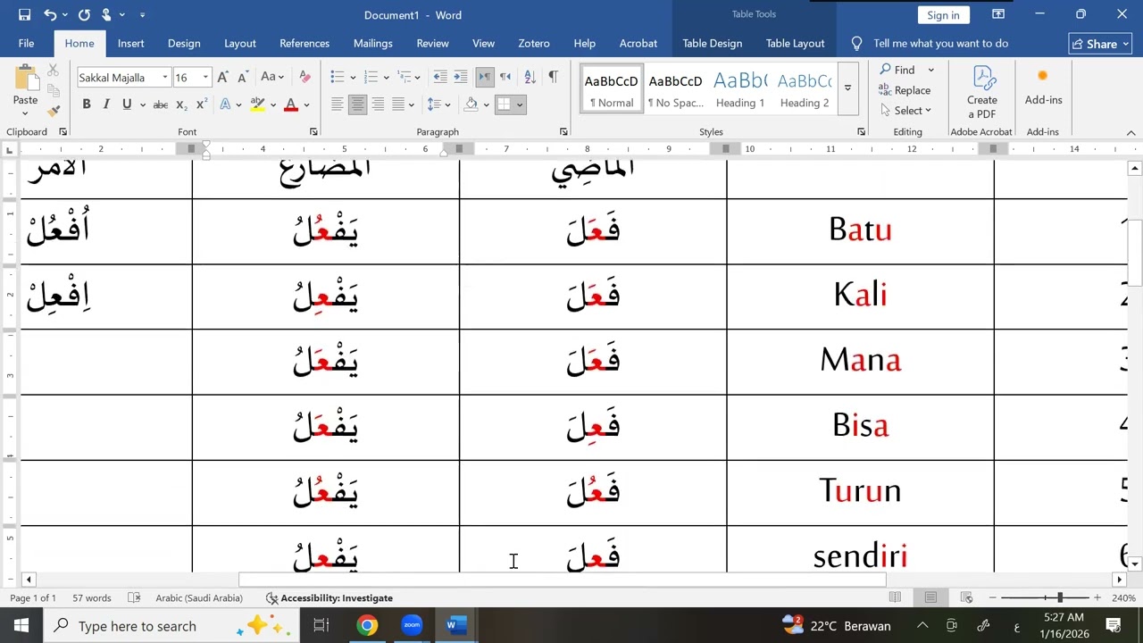Click the Replace command
Image resolution: width=1143 pixels, height=643 pixels.
click(905, 90)
